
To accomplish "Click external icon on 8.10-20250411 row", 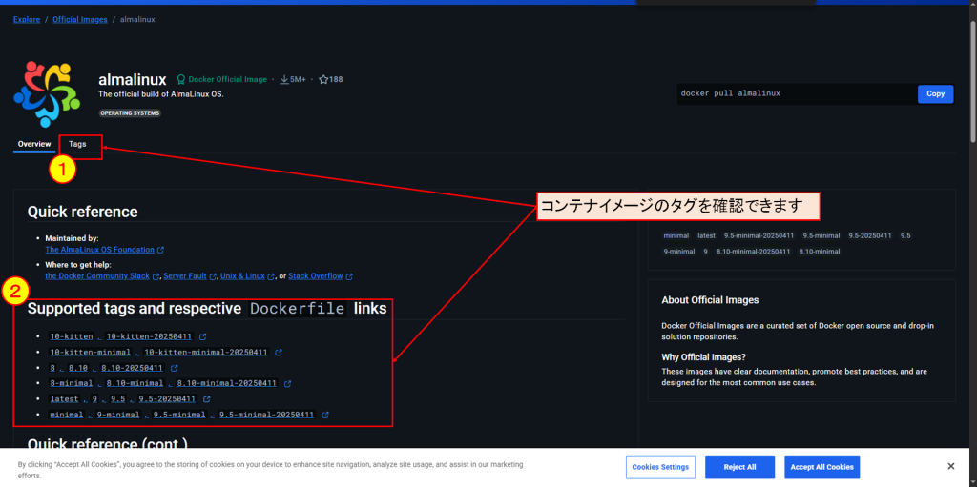I will point(175,368).
